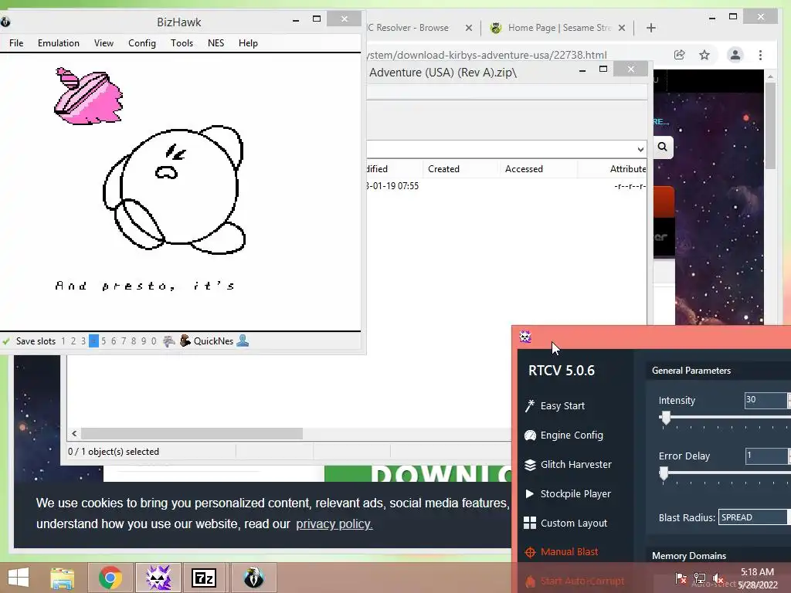Click the 7-Zip taskbar icon
Viewport: 791px width, 593px height.
pos(204,578)
